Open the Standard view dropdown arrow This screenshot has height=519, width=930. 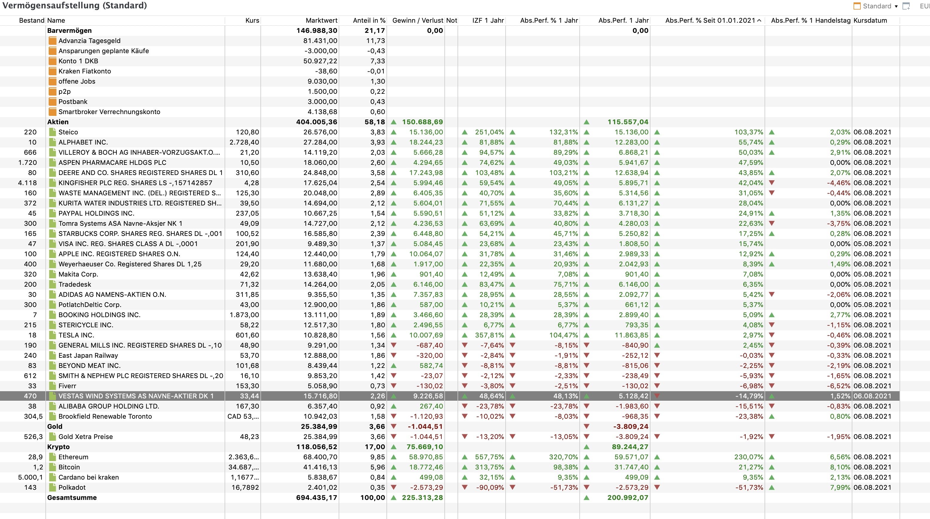click(x=896, y=7)
